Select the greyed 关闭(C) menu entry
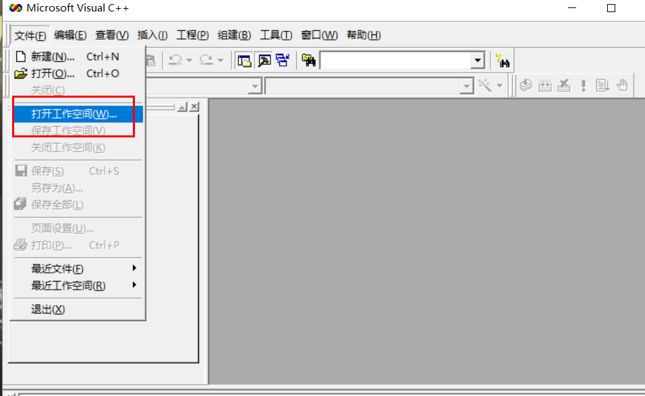This screenshot has width=645, height=396. (78, 90)
